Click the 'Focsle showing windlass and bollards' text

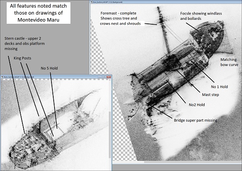coord(201,16)
